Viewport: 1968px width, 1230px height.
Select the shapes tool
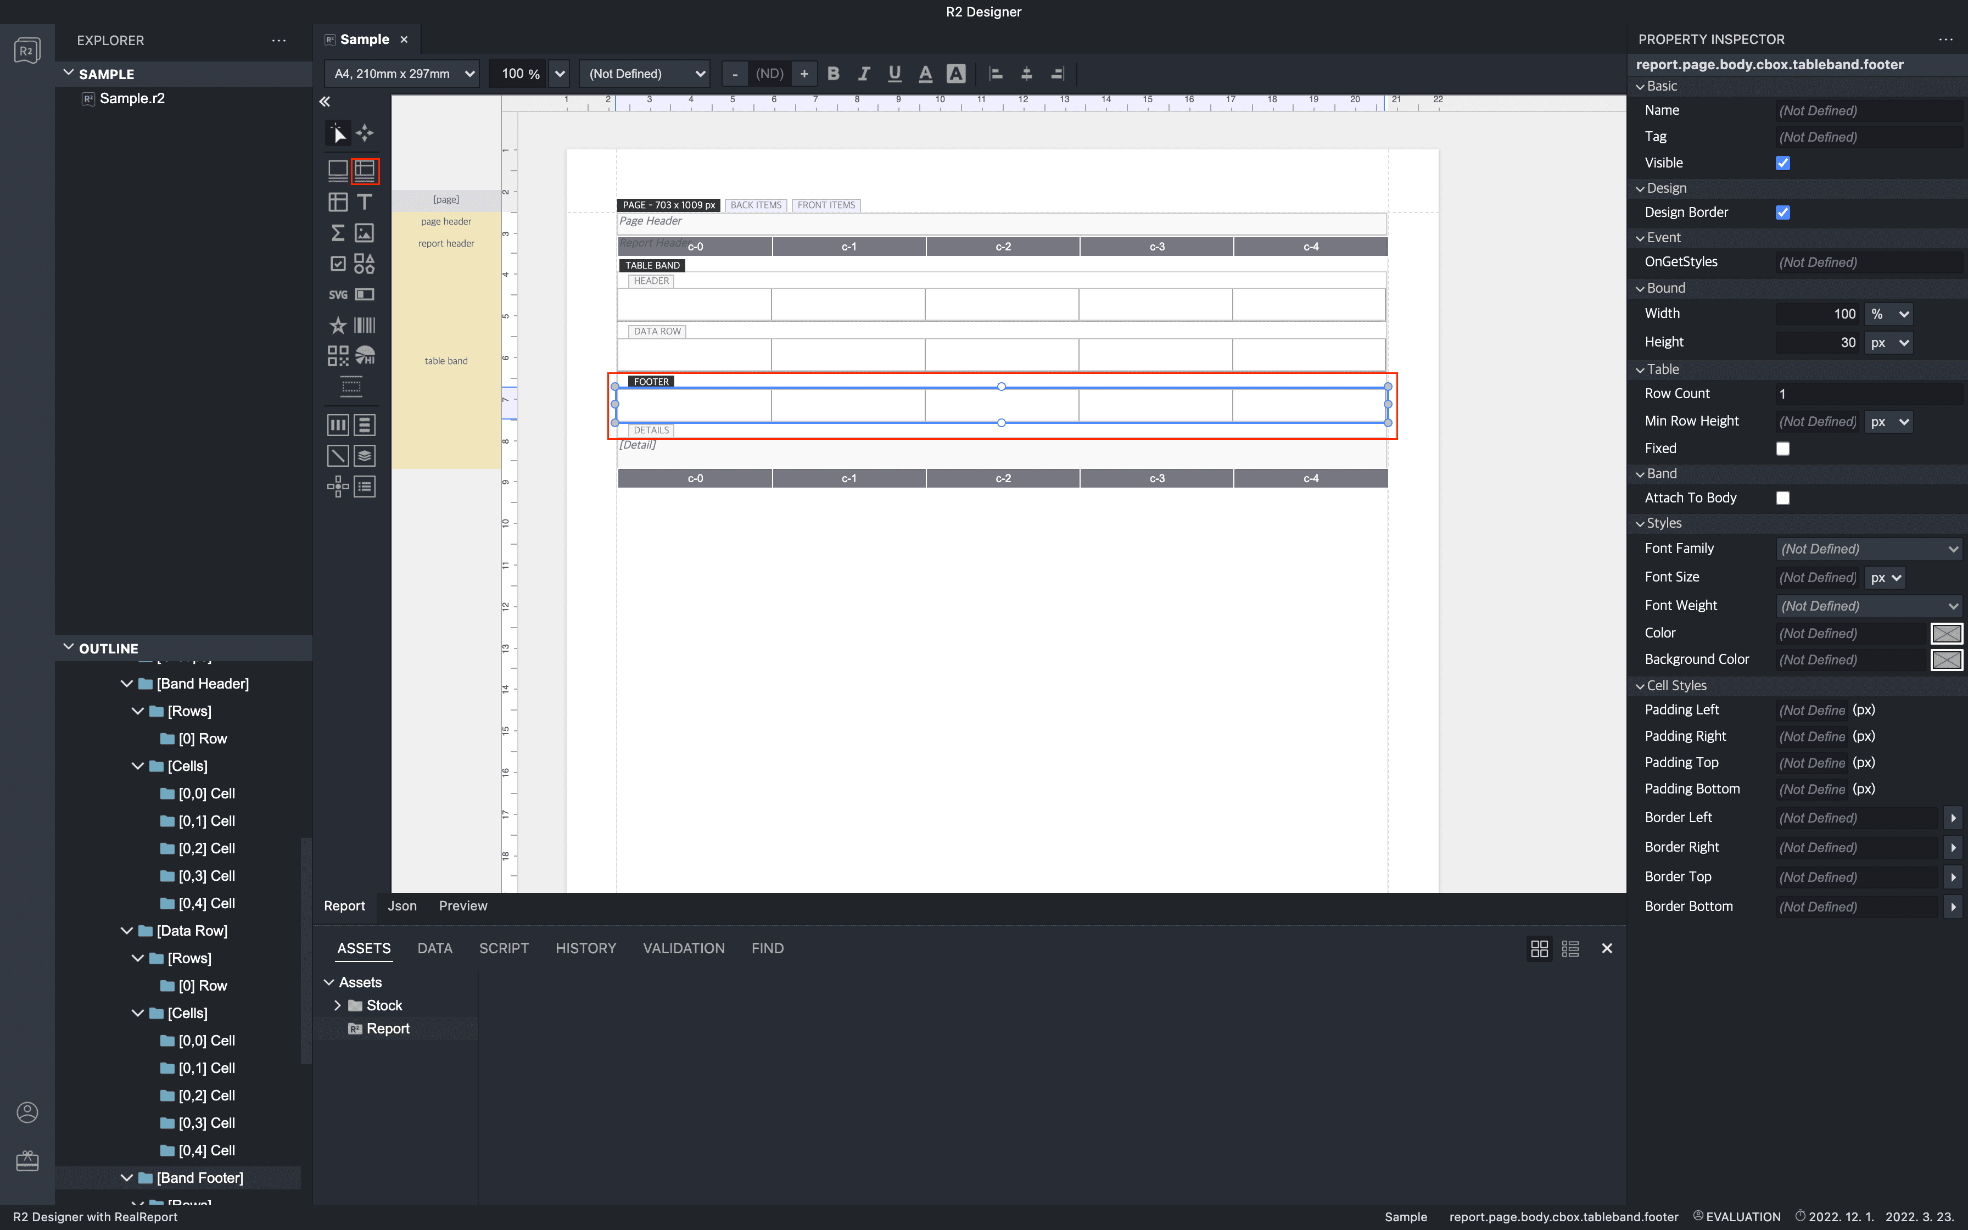364,264
